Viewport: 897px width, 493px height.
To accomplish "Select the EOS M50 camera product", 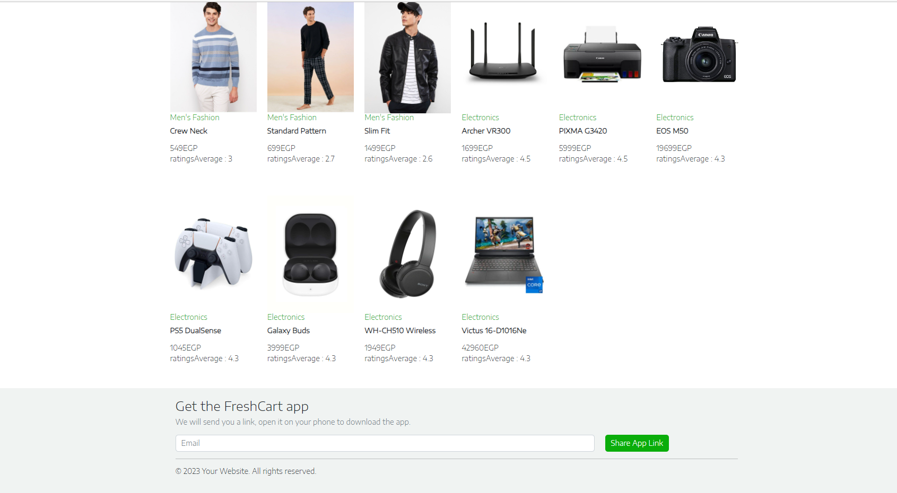I will click(672, 131).
